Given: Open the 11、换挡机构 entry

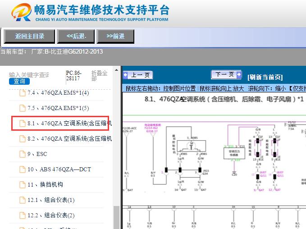Looking at the screenshot, I should 45,184.
